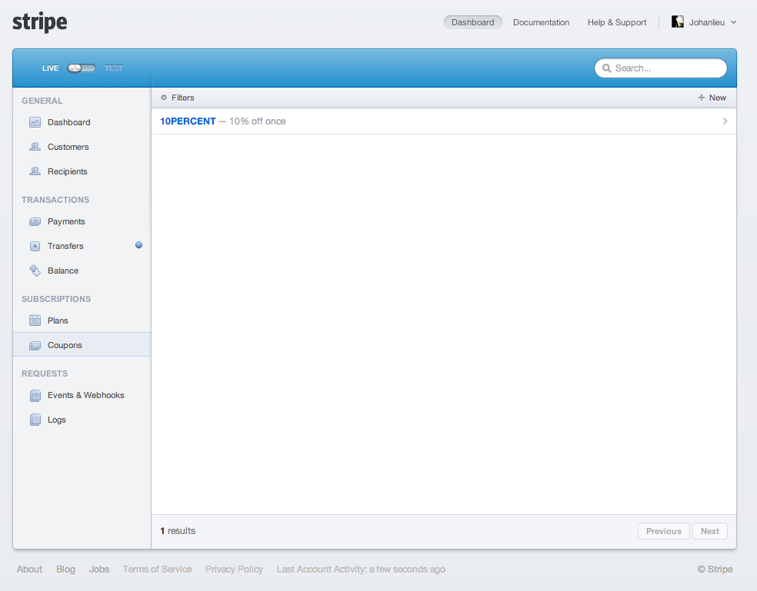Toggle the Live/Test mode switch
This screenshot has width=757, height=591.
tap(82, 68)
